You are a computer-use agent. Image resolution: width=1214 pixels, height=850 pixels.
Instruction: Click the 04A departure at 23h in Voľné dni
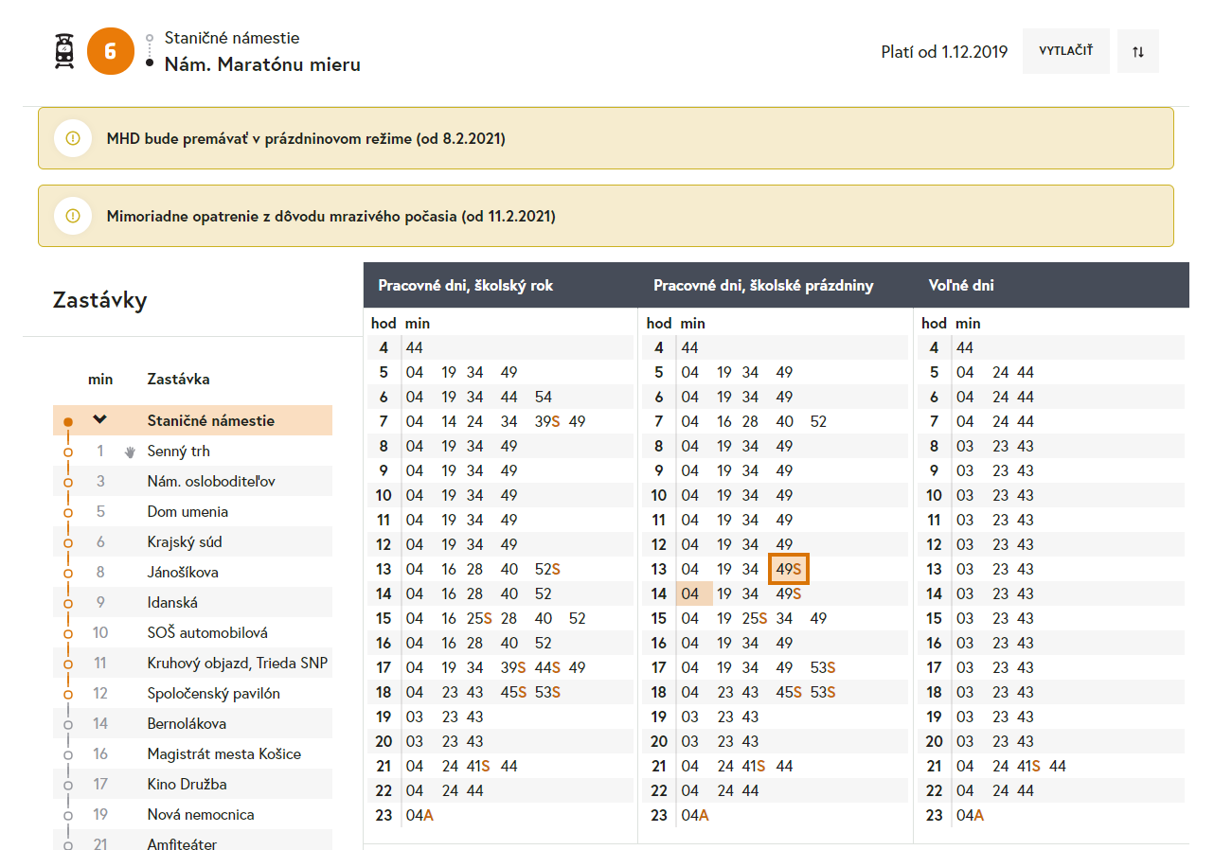pos(970,815)
